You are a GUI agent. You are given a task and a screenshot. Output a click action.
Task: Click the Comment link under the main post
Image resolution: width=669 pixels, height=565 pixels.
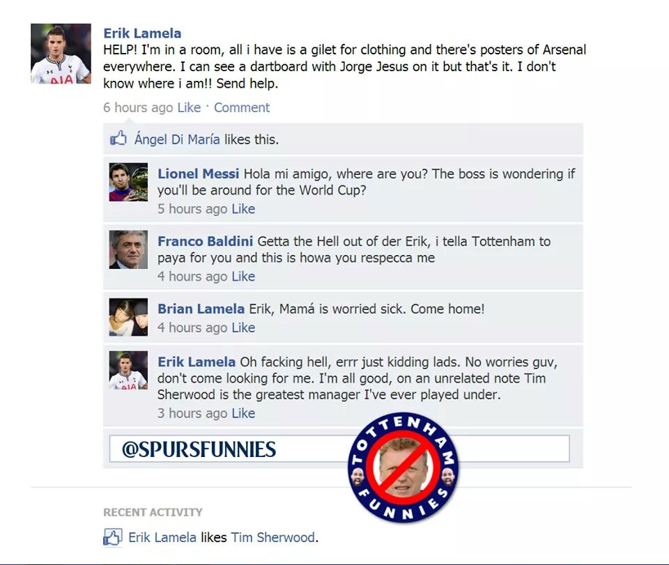(242, 107)
